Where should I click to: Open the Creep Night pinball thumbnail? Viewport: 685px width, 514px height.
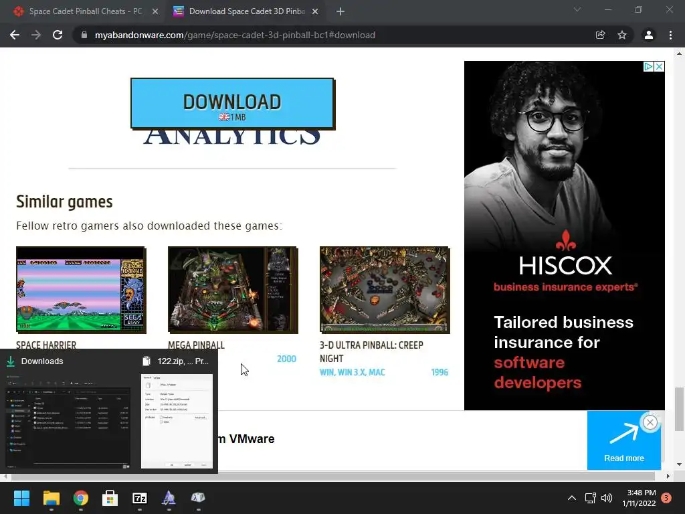(x=385, y=290)
